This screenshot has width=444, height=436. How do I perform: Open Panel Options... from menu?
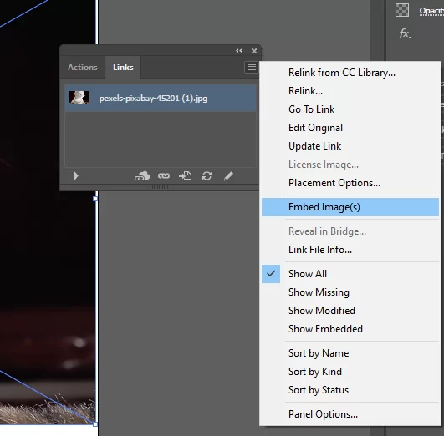(x=350, y=414)
